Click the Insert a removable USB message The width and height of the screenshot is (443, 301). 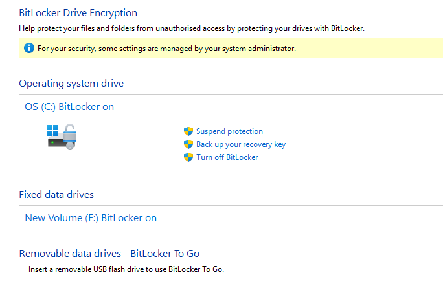tap(126, 269)
